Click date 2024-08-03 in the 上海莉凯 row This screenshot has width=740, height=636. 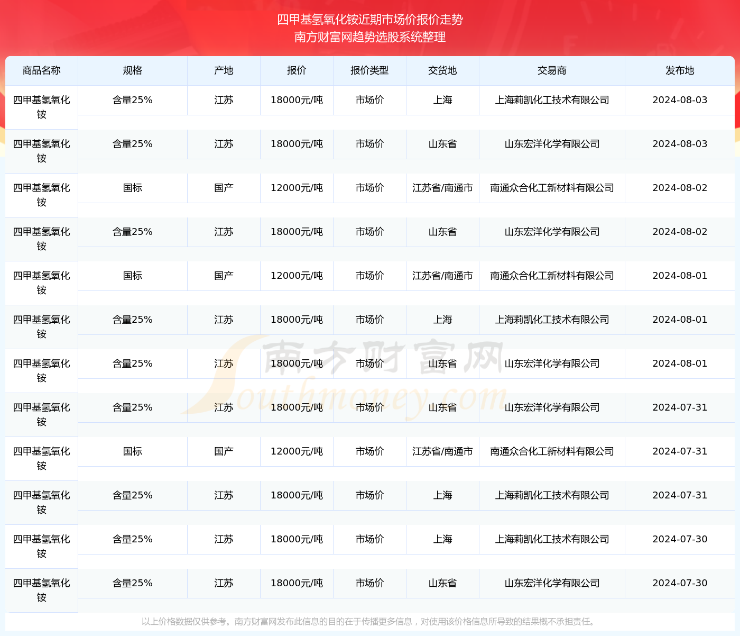coord(680,100)
